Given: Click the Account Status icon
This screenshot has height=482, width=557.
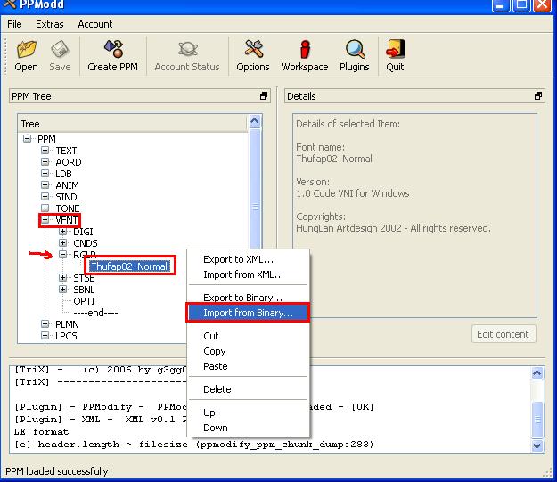Looking at the screenshot, I should pos(187,56).
